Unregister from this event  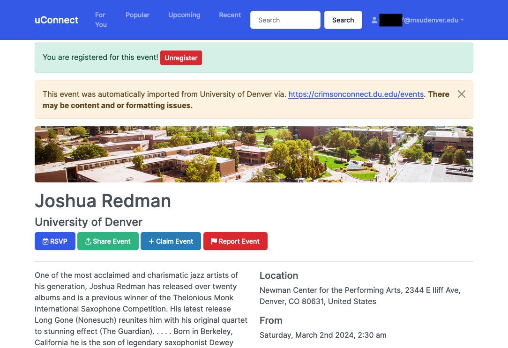coord(181,58)
